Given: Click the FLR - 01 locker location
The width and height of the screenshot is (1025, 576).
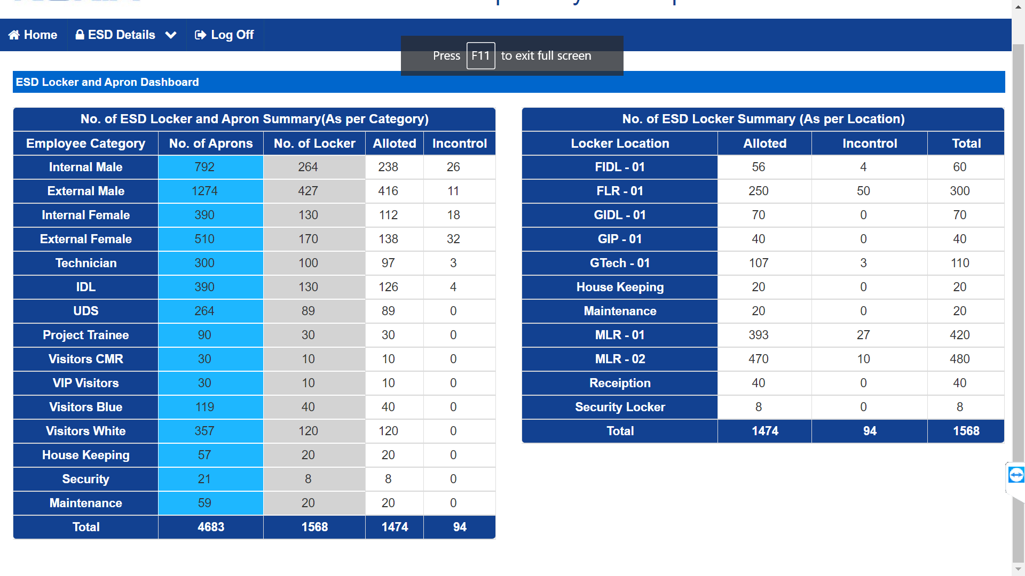Looking at the screenshot, I should click(620, 191).
